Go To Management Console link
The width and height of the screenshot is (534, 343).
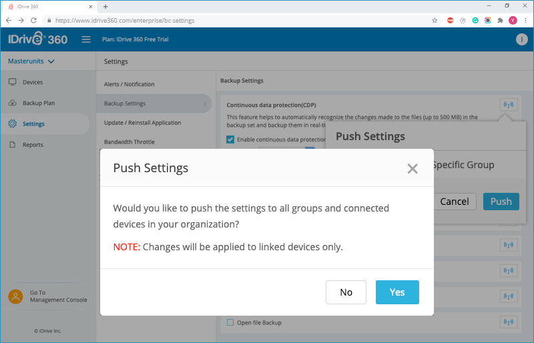point(58,296)
